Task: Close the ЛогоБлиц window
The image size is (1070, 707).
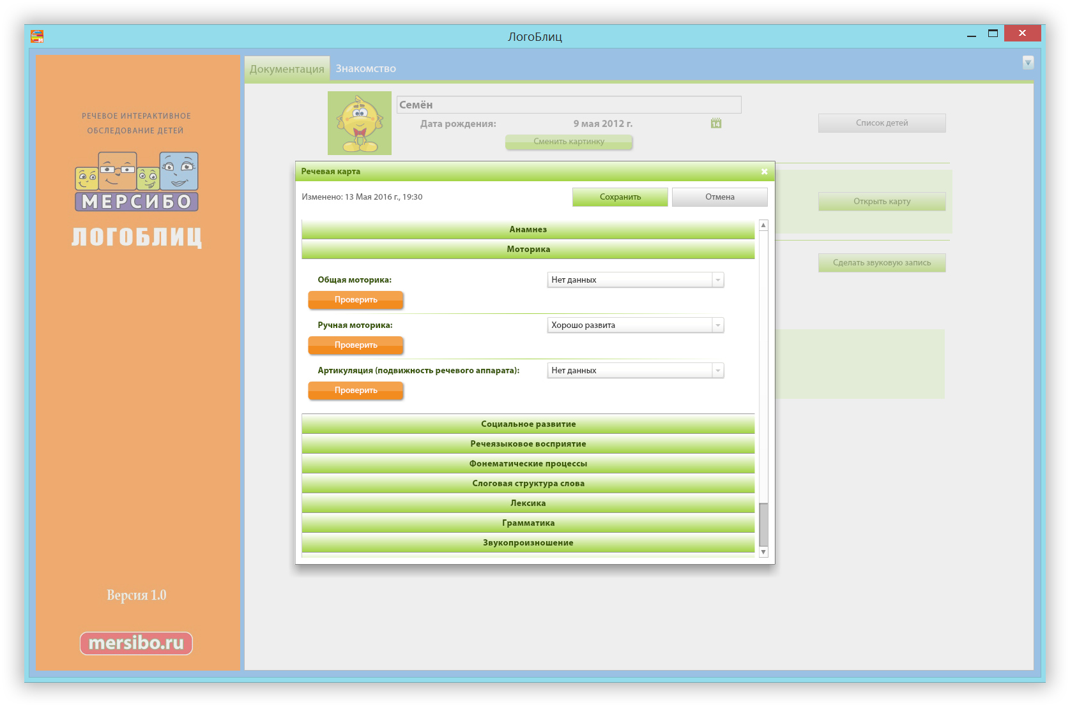Action: [1022, 33]
